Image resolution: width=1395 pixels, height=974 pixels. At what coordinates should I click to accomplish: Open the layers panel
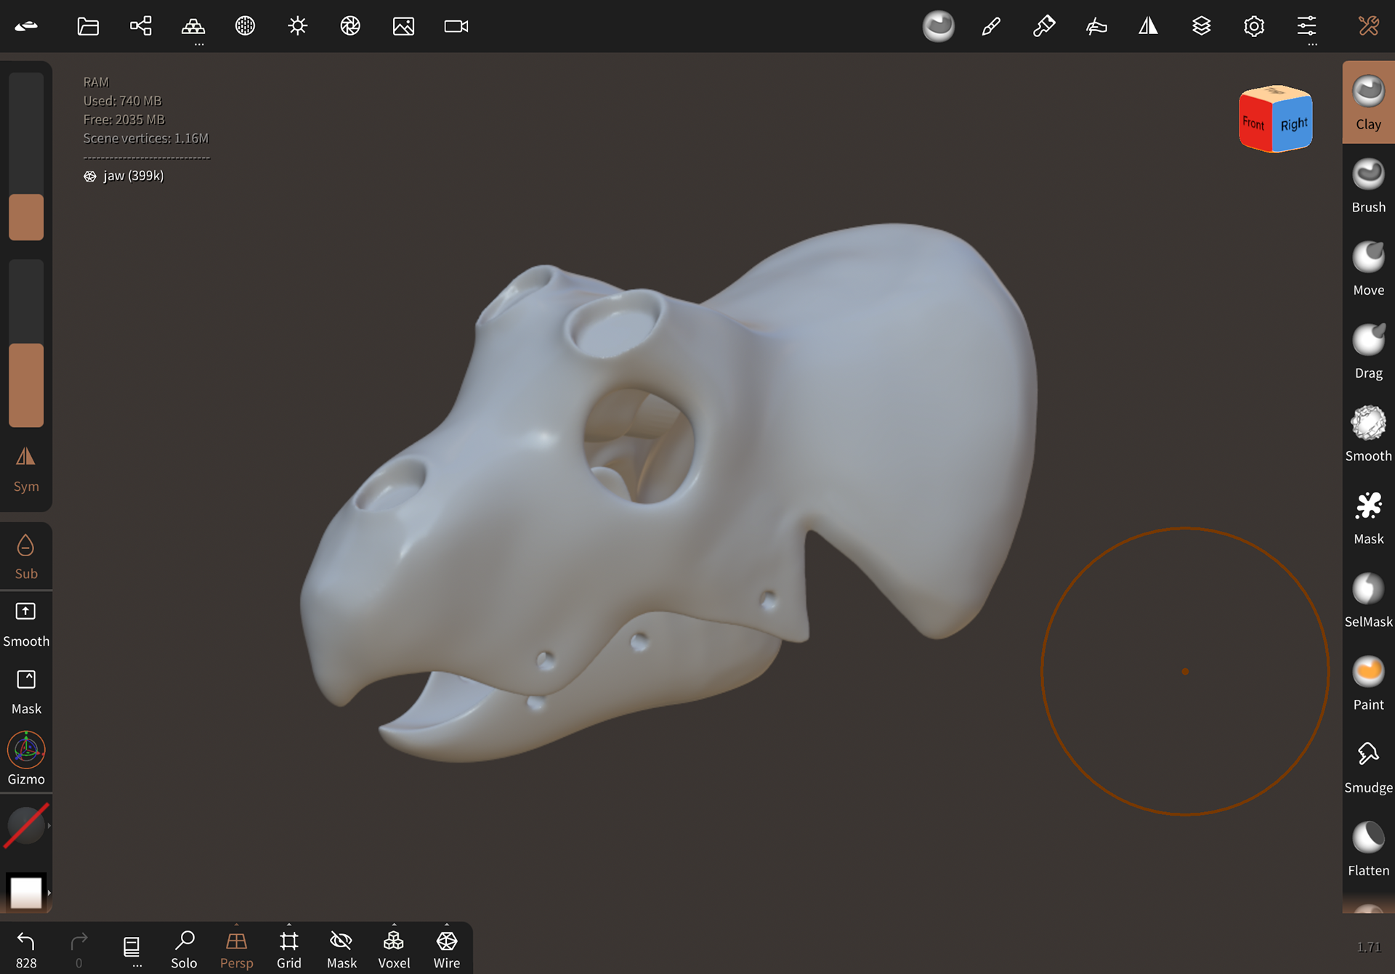pyautogui.click(x=1201, y=26)
